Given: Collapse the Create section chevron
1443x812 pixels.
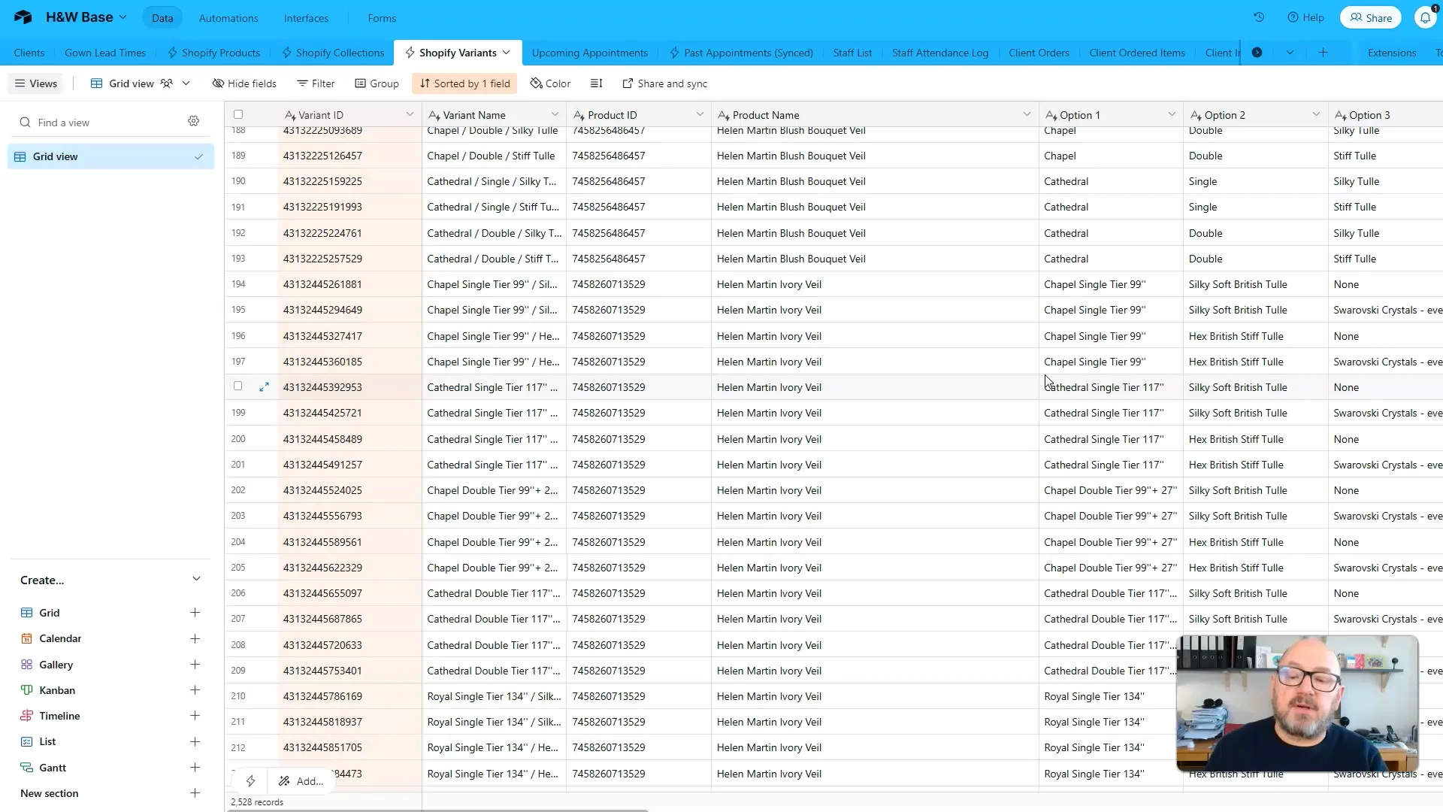Looking at the screenshot, I should pyautogui.click(x=196, y=580).
